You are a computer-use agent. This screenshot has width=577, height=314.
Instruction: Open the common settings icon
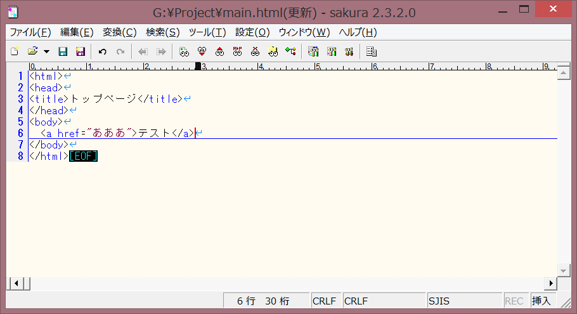coord(349,51)
